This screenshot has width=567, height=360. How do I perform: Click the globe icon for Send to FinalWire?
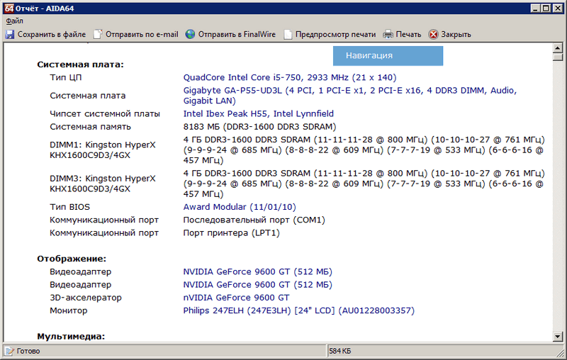point(191,34)
